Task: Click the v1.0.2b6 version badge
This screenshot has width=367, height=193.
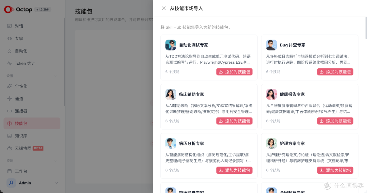Action: coord(42,9)
